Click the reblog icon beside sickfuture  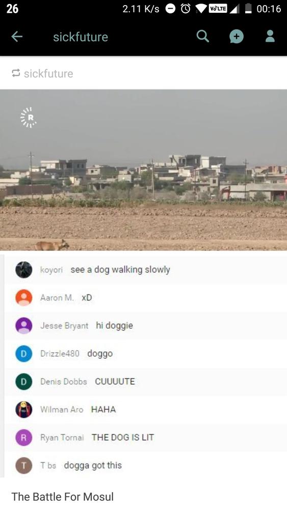pyautogui.click(x=16, y=73)
